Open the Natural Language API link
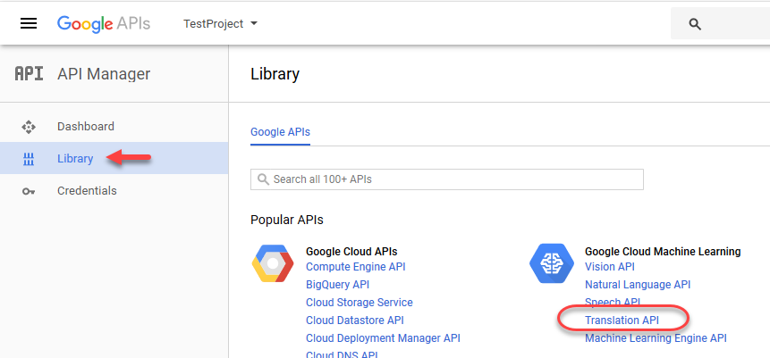 (x=638, y=285)
